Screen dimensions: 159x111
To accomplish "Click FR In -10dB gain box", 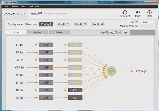I will (75, 52).
